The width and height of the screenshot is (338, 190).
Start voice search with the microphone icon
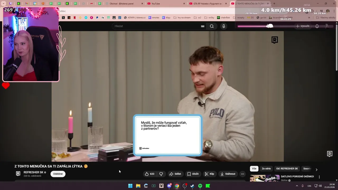[224, 26]
